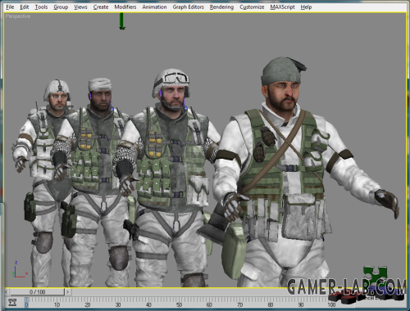Step back with the time slider left arrow
The height and width of the screenshot is (311, 410).
tap(7, 292)
